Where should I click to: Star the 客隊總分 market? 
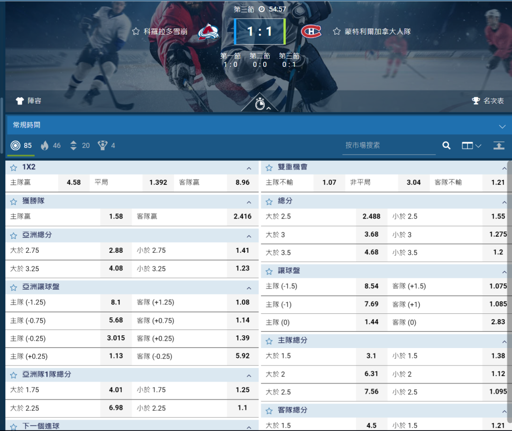(269, 411)
